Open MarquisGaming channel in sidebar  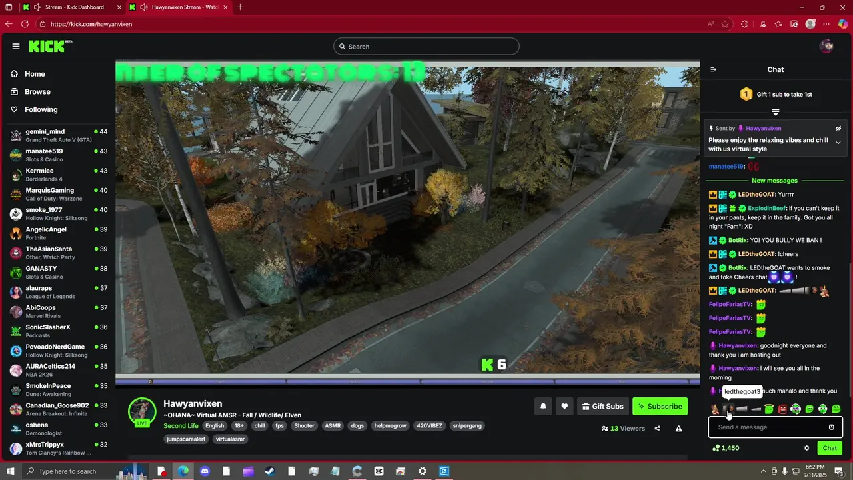(59, 194)
